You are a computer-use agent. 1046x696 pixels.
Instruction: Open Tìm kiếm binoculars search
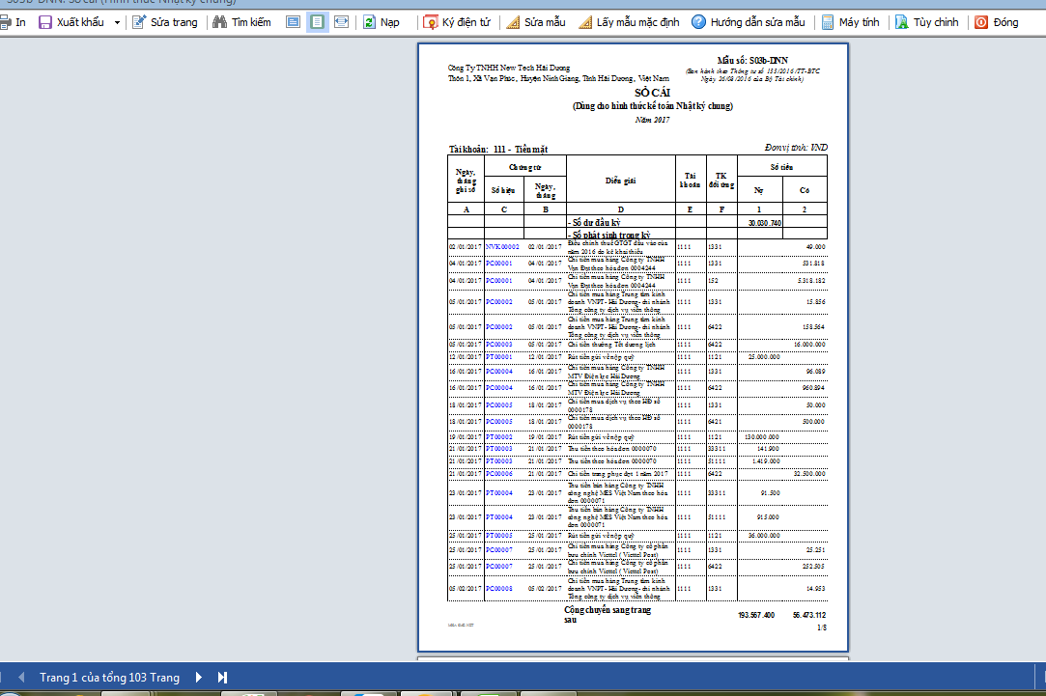tap(241, 22)
